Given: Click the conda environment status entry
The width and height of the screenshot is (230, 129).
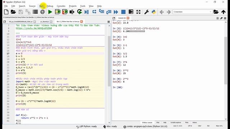Looking at the screenshot, I should click(145, 126).
